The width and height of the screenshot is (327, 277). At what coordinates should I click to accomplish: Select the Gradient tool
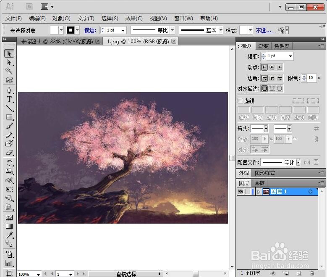tap(9, 226)
